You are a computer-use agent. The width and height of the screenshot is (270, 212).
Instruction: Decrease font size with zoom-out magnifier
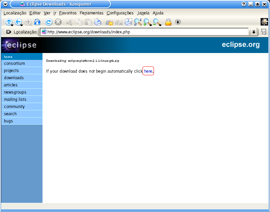pos(157,22)
